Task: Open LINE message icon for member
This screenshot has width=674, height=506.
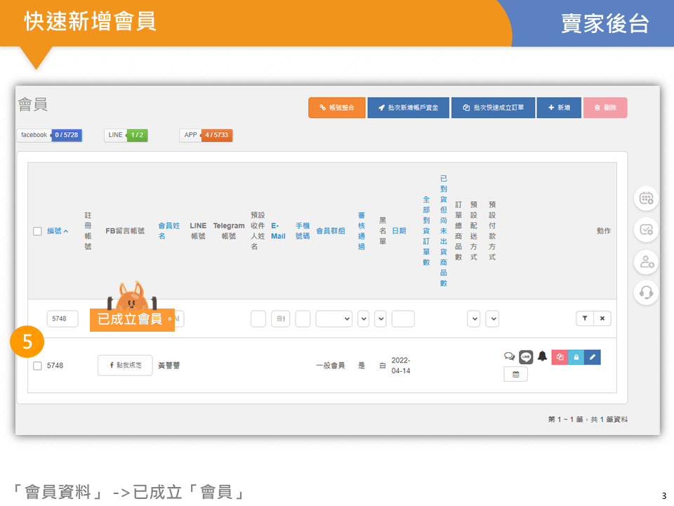Action: coord(526,357)
